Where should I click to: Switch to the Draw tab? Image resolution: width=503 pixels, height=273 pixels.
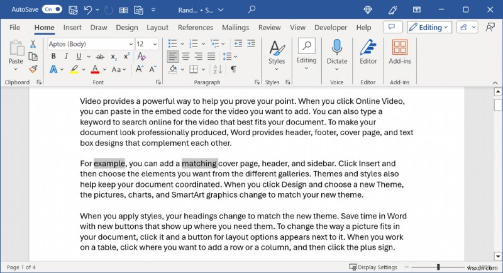[99, 28]
